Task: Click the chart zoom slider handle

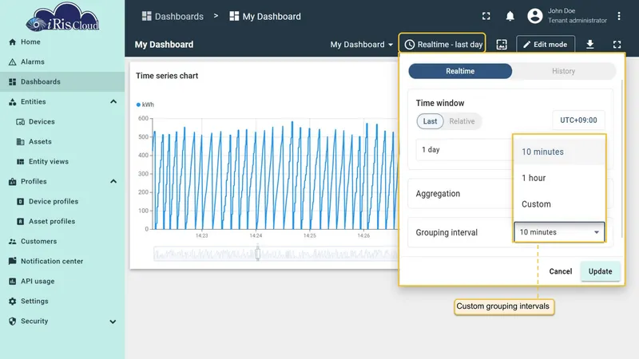Action: click(257, 253)
